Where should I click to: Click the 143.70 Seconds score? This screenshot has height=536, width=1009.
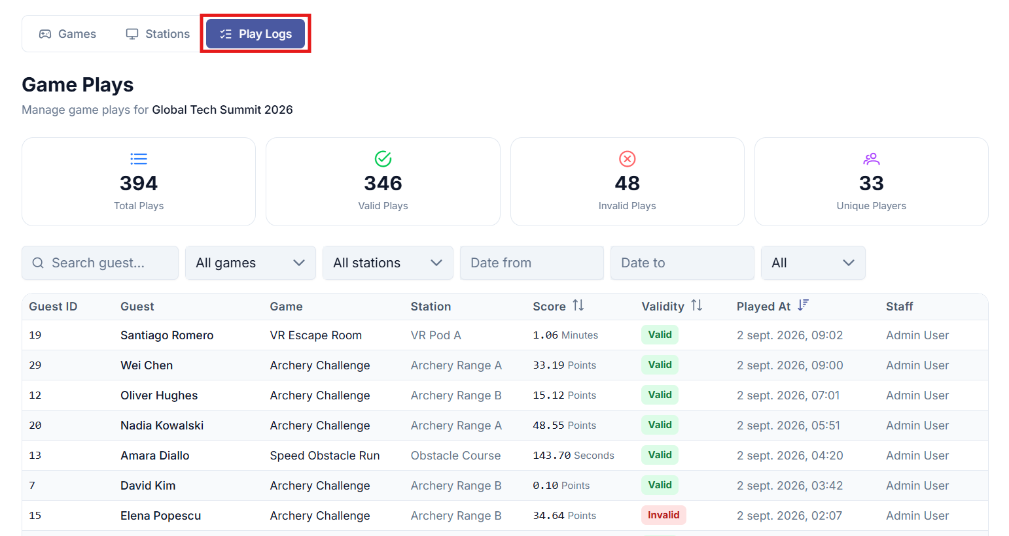coord(573,456)
